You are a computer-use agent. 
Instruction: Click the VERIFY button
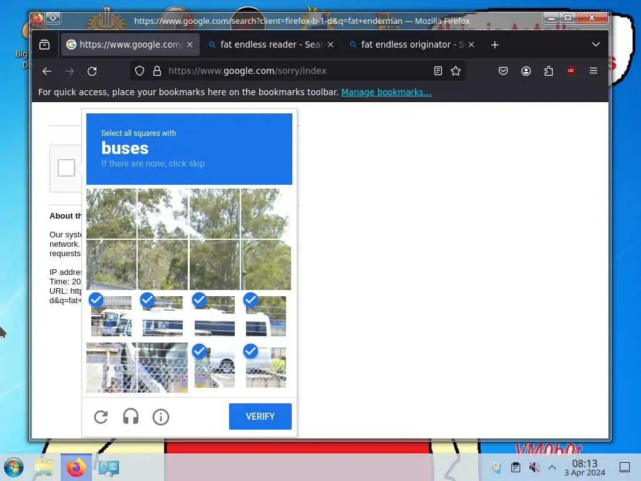coord(260,416)
